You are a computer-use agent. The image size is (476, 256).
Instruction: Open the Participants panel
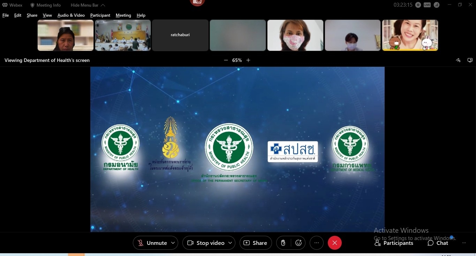coord(394,243)
